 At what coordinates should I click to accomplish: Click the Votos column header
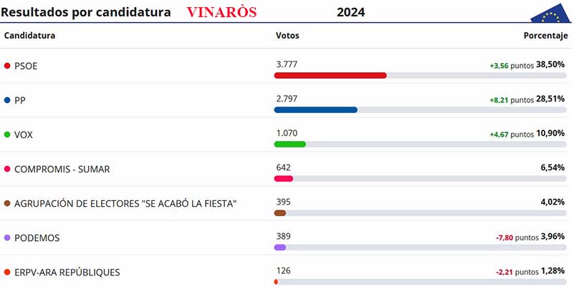(x=287, y=36)
